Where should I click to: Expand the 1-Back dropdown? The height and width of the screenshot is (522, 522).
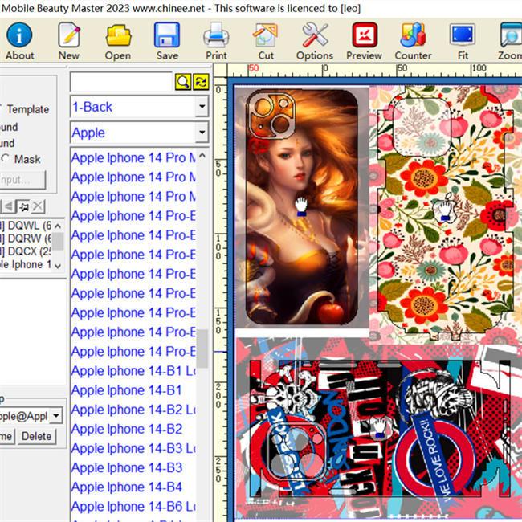pyautogui.click(x=202, y=107)
